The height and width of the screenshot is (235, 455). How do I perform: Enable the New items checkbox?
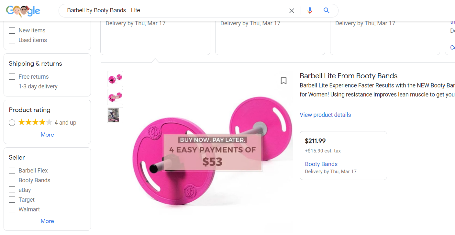click(12, 30)
